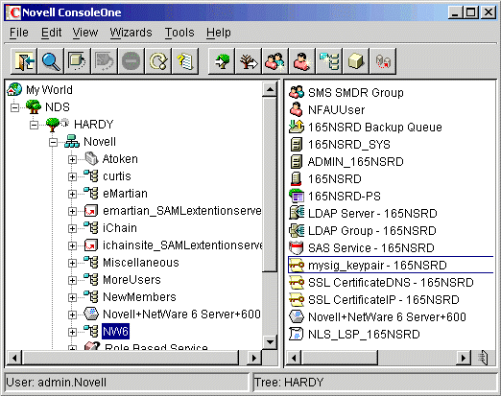Expand the Miscellaneous container
This screenshot has height=396, width=501.
(72, 263)
